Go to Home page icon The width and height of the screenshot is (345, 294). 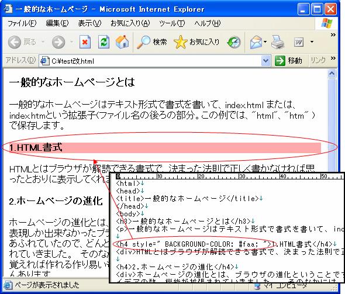point(122,41)
